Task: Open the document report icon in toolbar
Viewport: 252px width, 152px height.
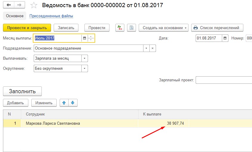Action: click(x=132, y=28)
